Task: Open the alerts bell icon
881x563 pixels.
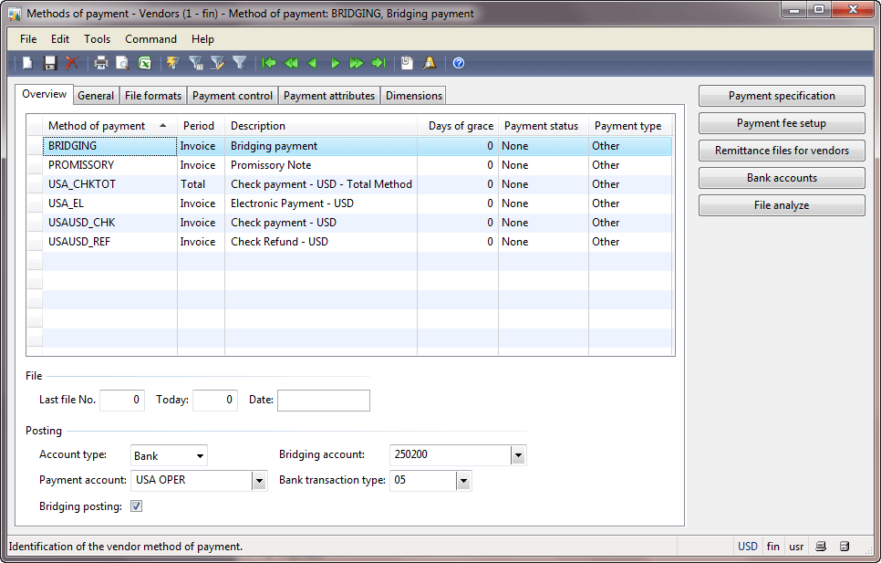Action: tap(429, 63)
